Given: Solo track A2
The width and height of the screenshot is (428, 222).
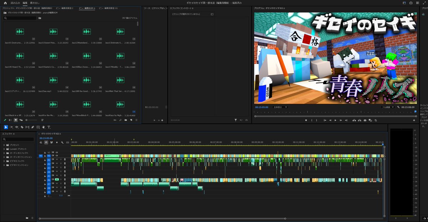Looking at the screenshot, I should click(x=61, y=164).
